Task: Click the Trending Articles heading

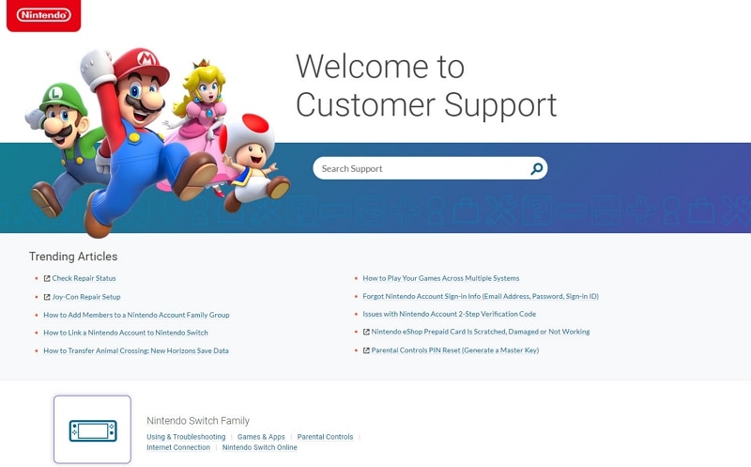Action: [73, 257]
